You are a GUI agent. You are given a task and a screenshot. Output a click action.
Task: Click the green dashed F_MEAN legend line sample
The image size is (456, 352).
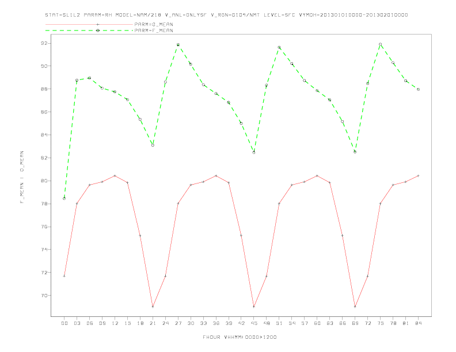point(89,30)
